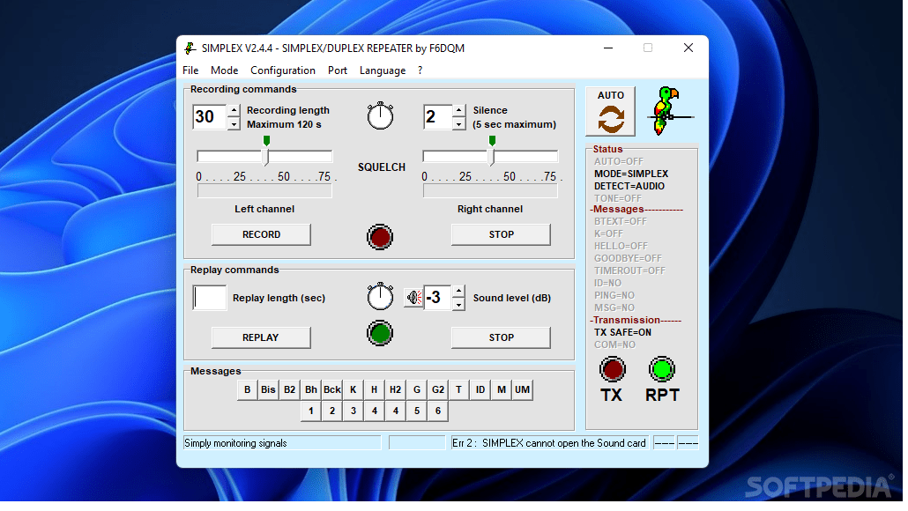Viewport: 908px width, 511px height.
Task: Click the Right channel green squelch marker
Action: click(492, 141)
